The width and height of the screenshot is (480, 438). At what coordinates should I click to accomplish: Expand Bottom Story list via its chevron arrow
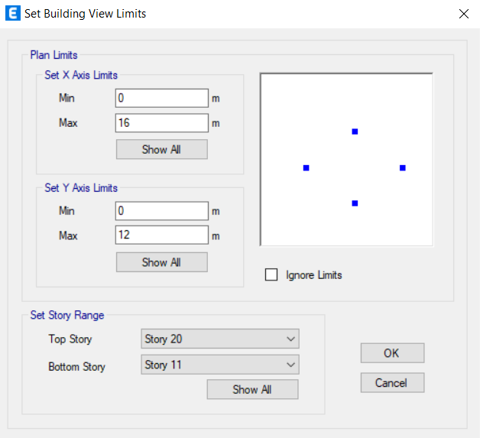pos(290,365)
